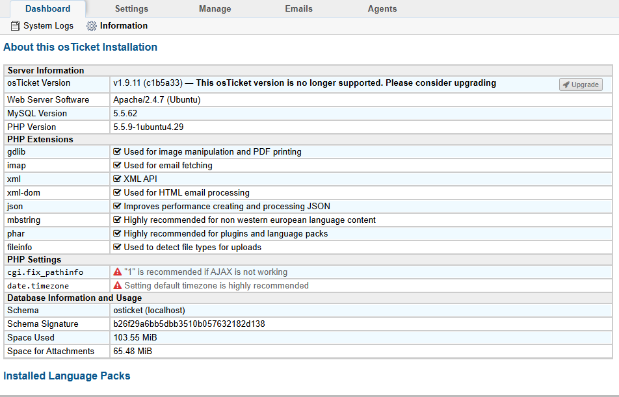Click the check icon in the phar row
The image size is (619, 397).
point(117,234)
